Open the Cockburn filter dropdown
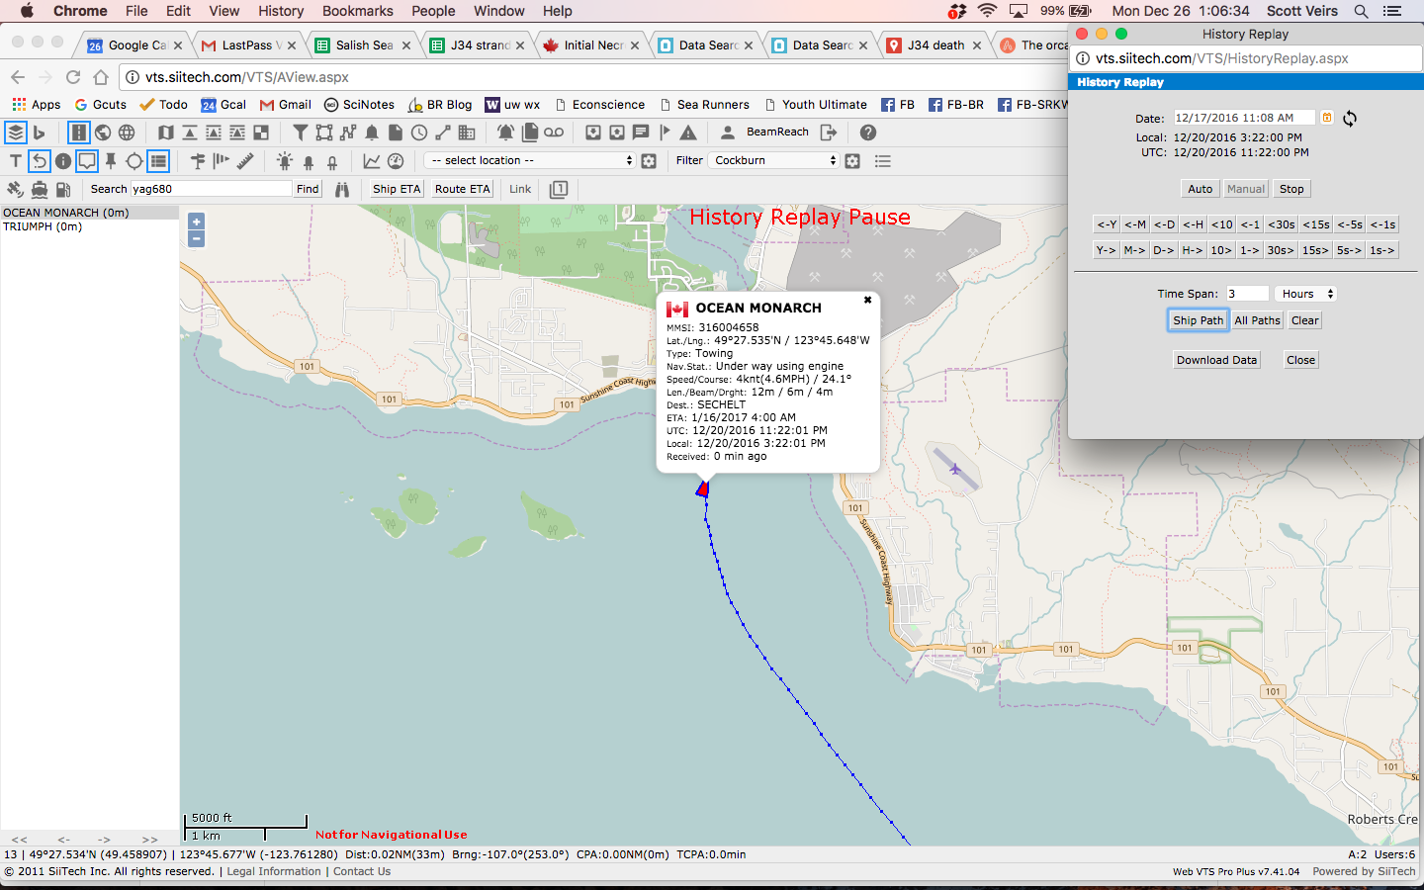This screenshot has width=1424, height=890. click(774, 160)
